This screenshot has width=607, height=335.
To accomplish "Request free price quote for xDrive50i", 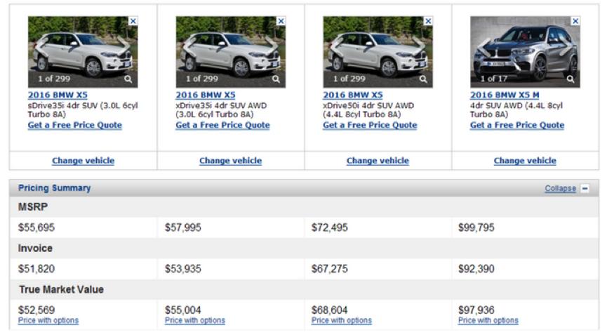I will 369,126.
